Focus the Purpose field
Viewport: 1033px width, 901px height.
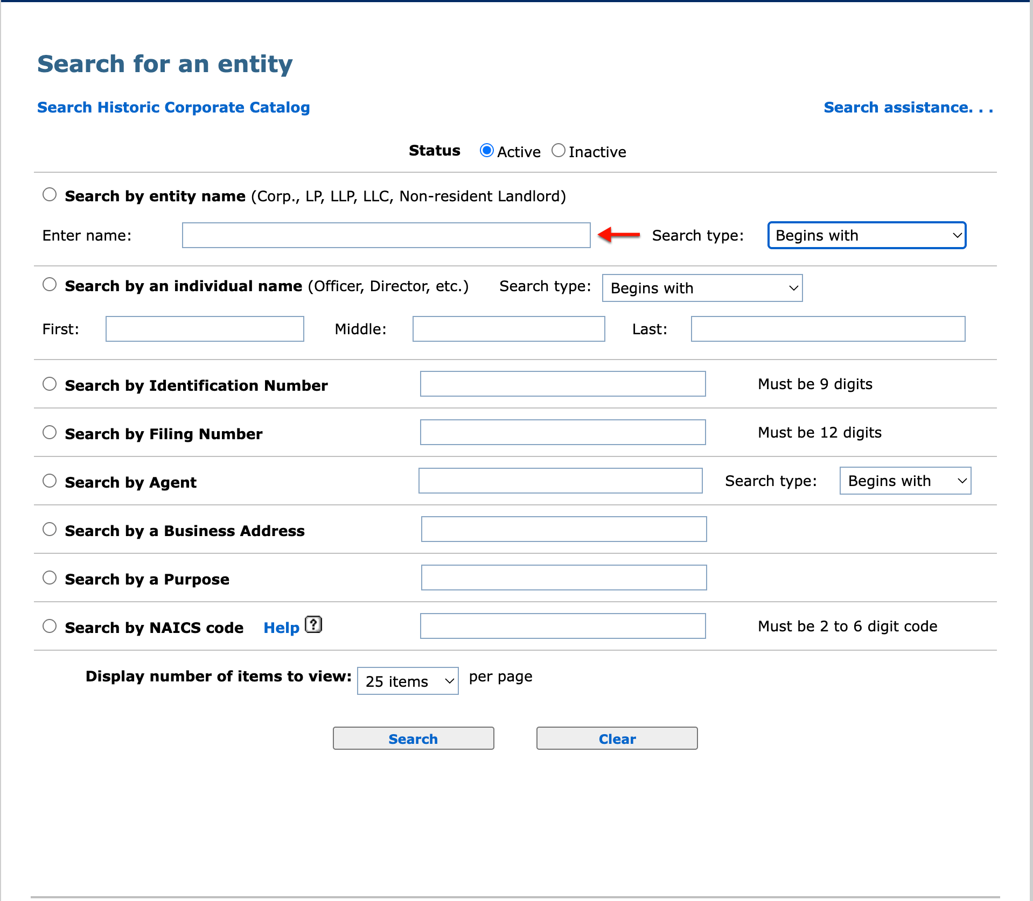point(564,578)
